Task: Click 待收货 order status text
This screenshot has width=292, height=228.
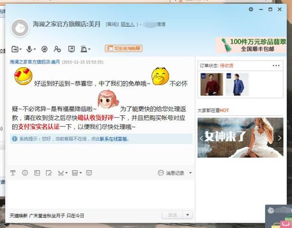Action: [226, 66]
